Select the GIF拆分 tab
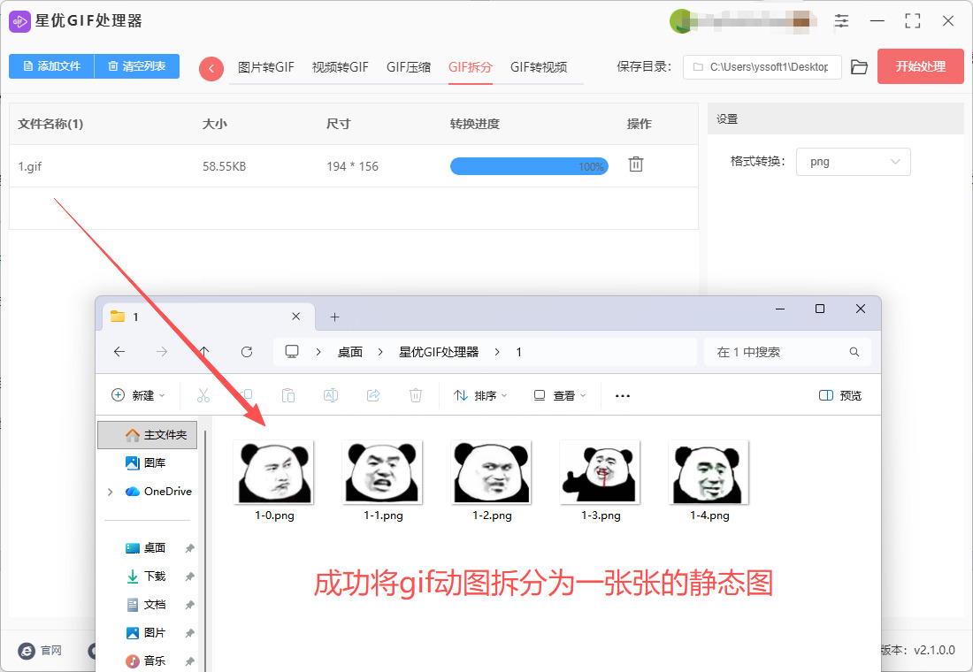This screenshot has height=672, width=973. click(x=471, y=67)
